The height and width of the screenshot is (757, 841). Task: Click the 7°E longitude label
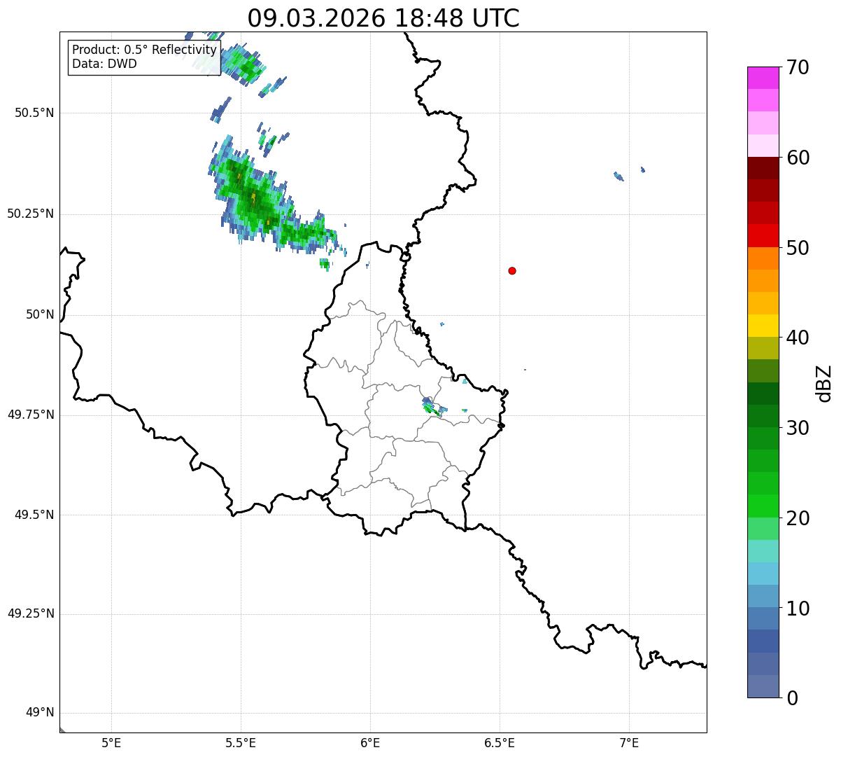click(630, 742)
